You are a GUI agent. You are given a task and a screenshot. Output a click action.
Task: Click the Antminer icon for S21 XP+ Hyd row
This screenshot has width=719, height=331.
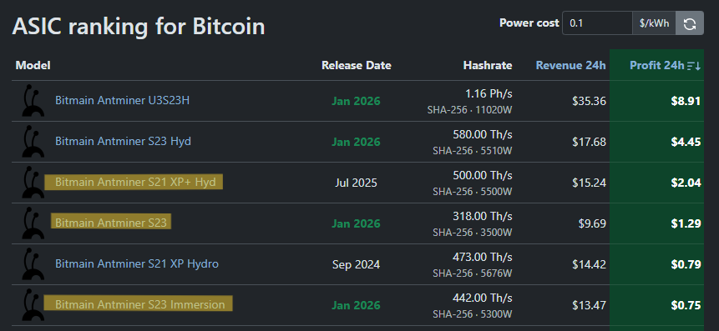(x=33, y=183)
